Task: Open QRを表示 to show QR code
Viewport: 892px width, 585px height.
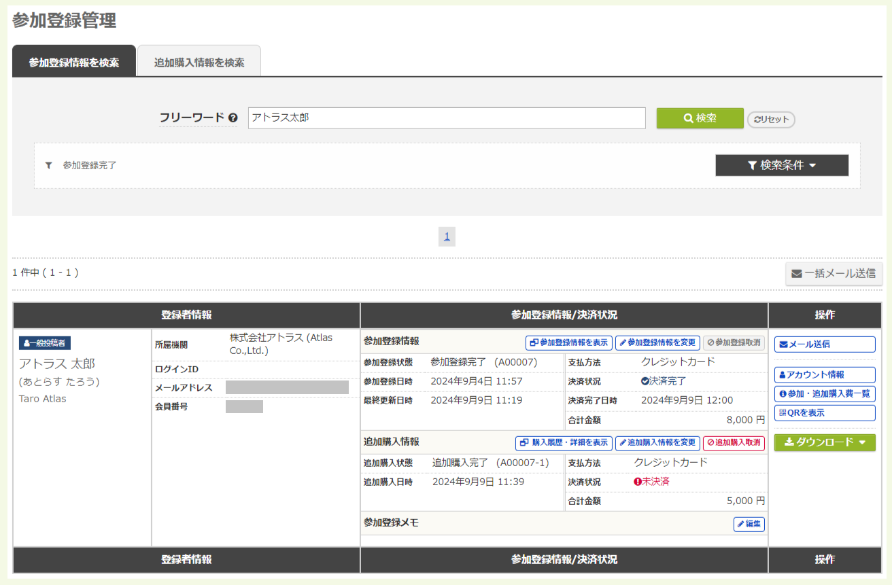Action: click(x=824, y=412)
